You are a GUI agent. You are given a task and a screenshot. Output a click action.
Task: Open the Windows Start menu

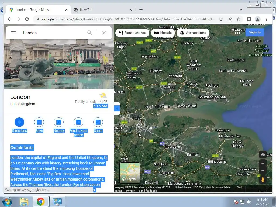7,202
